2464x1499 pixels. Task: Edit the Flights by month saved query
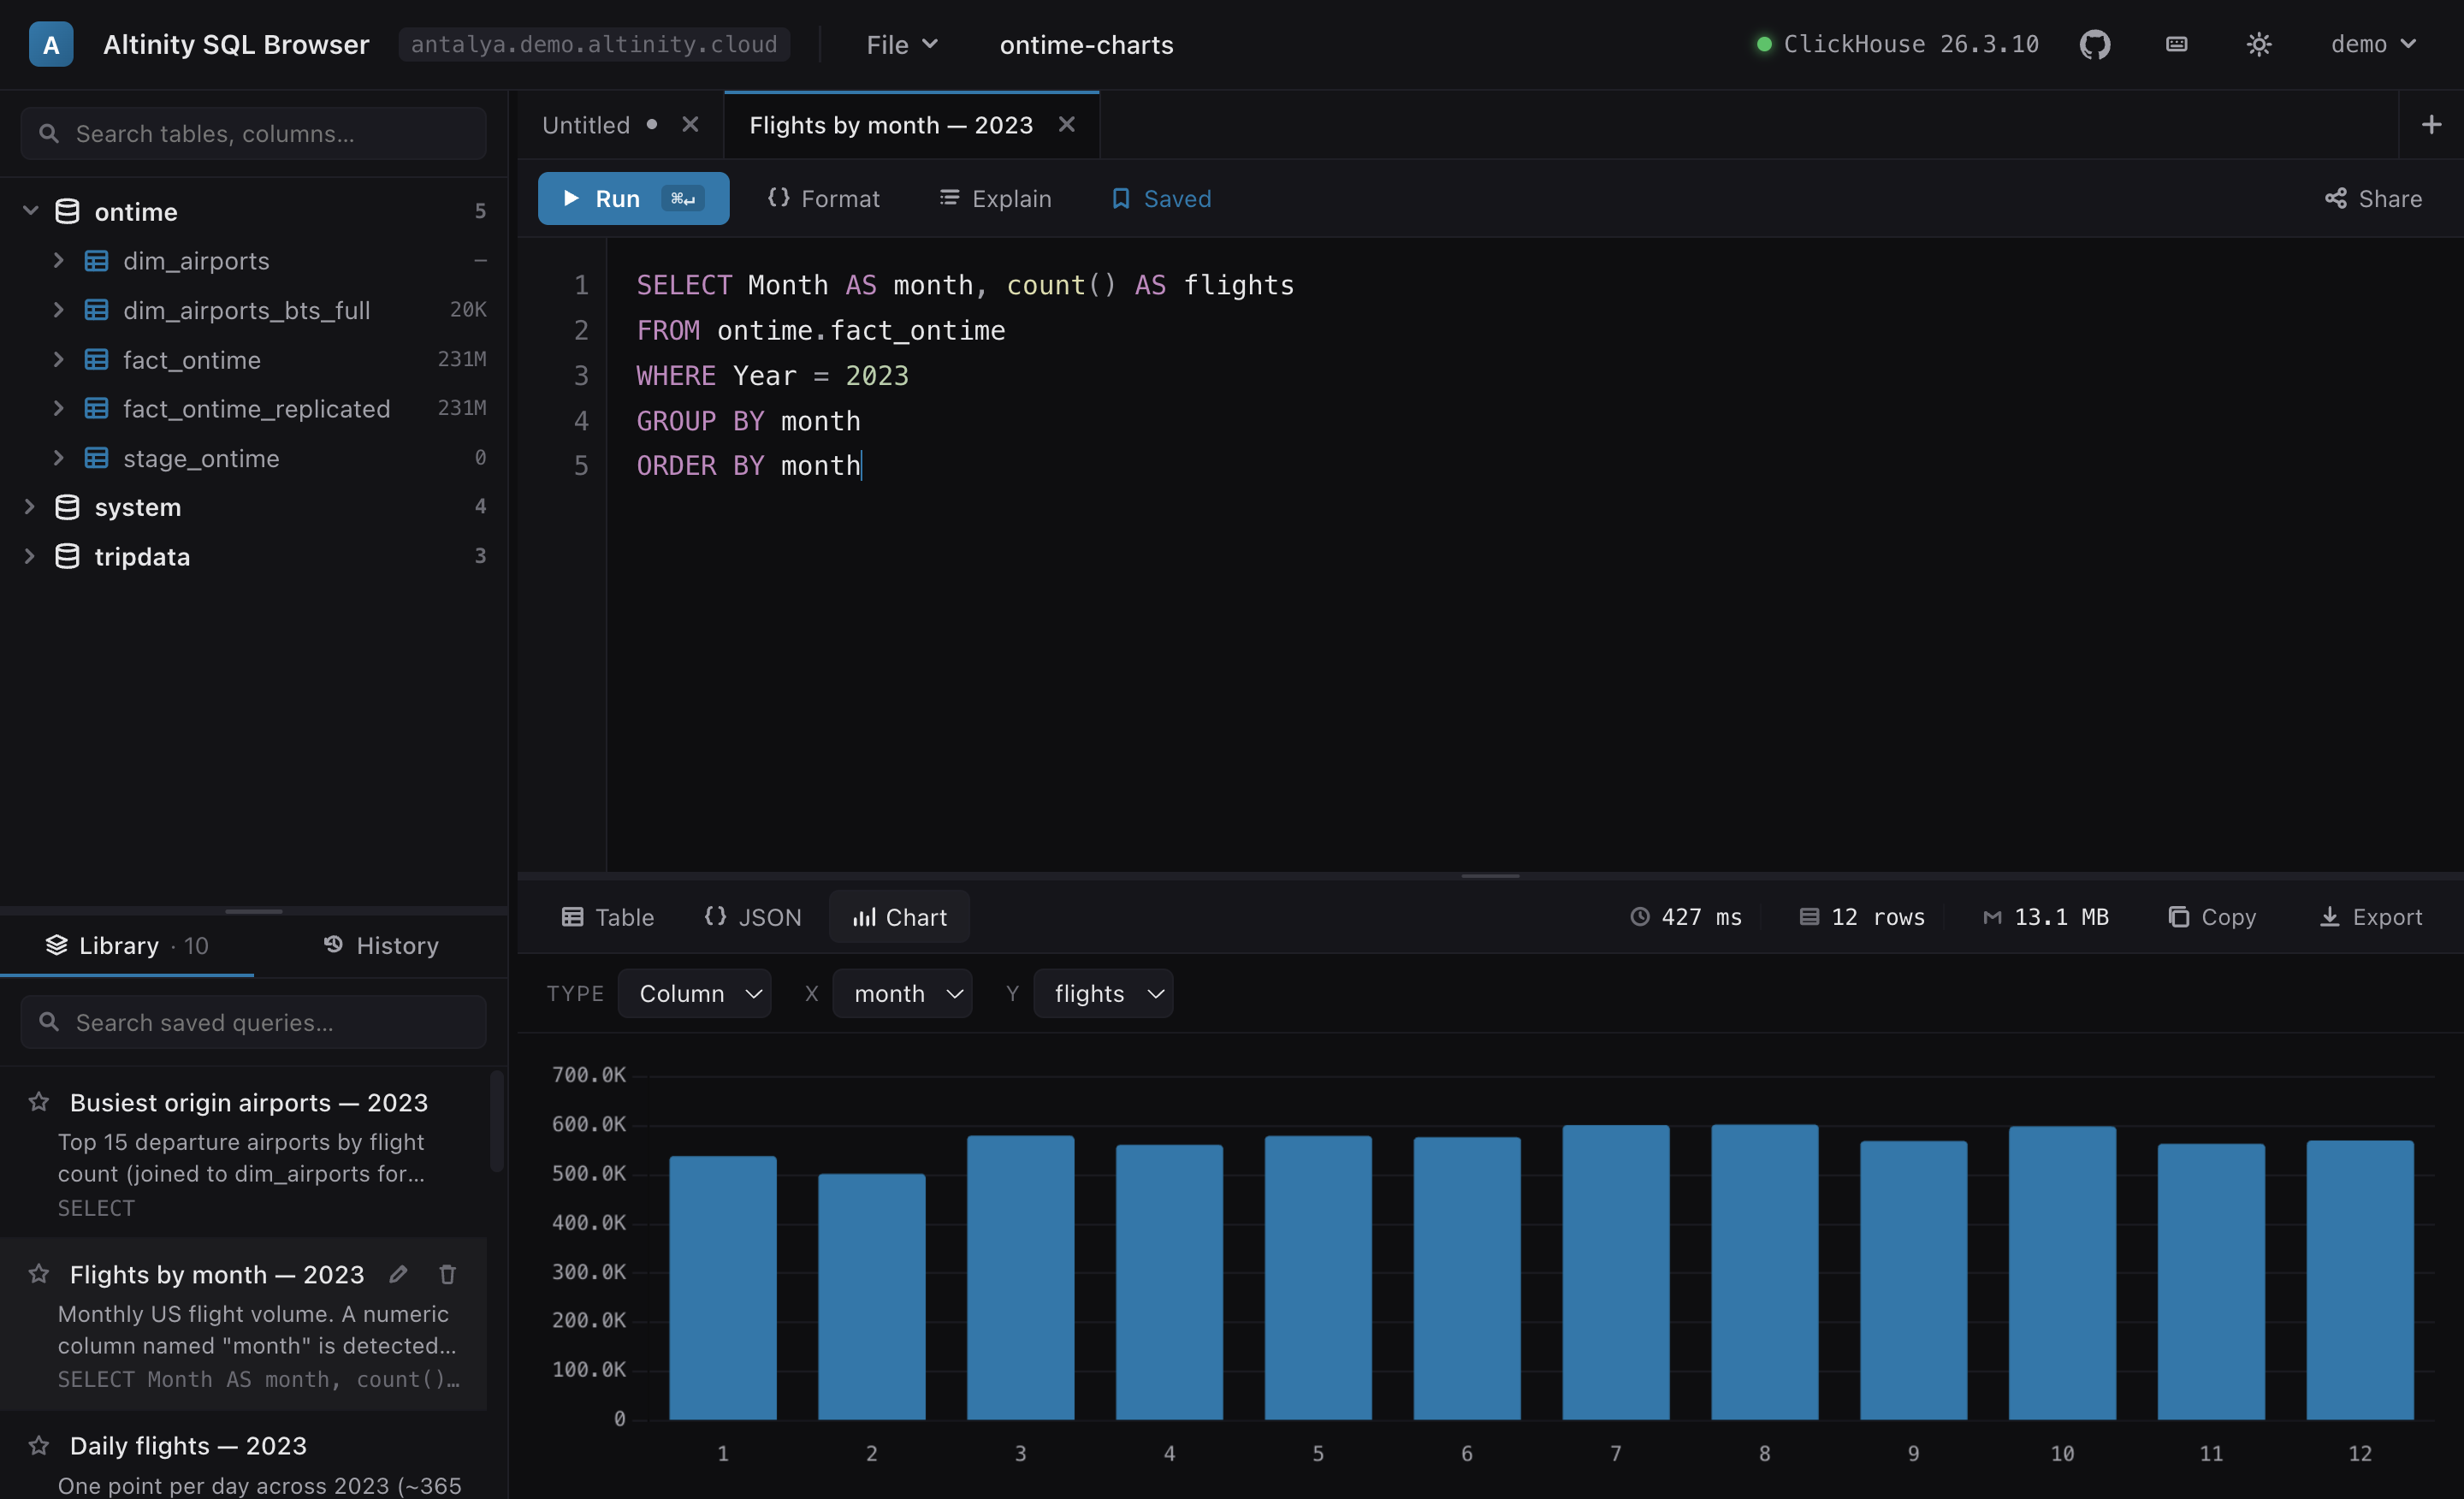coord(398,1274)
